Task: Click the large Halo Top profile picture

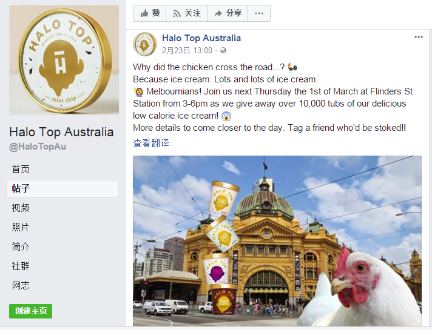Action: coord(64,60)
